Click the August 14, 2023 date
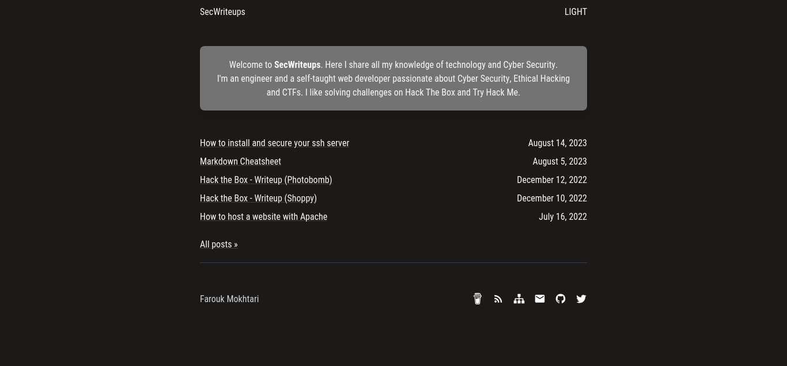This screenshot has width=787, height=366. coord(557,143)
